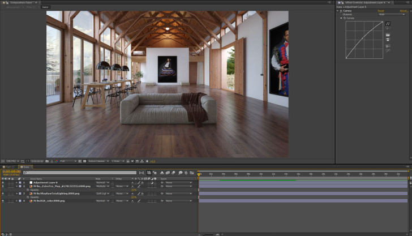Viewport: 412px width, 236px height.
Task: Hide the Adjustment Layer 8 layer
Action: [3, 182]
